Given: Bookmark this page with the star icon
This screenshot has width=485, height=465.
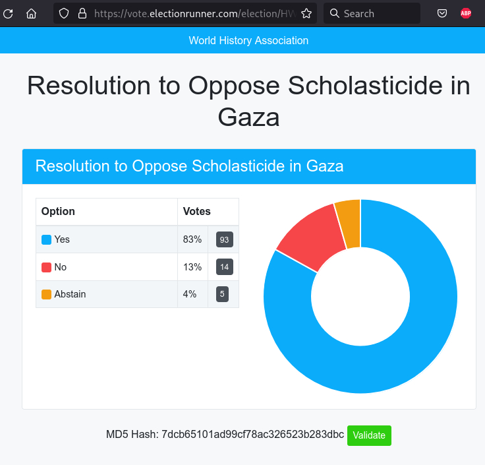Looking at the screenshot, I should (x=306, y=13).
